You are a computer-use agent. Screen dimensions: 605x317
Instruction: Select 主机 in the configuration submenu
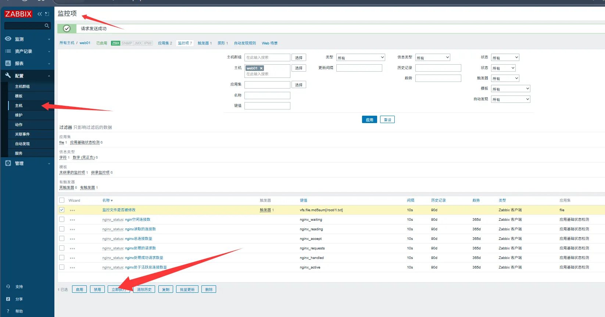tap(19, 105)
